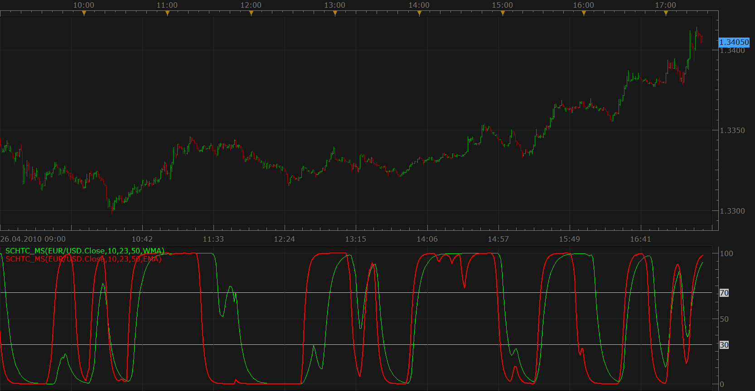The height and width of the screenshot is (391, 755).
Task: Click the 15:00 hour marker triangle
Action: [503, 13]
